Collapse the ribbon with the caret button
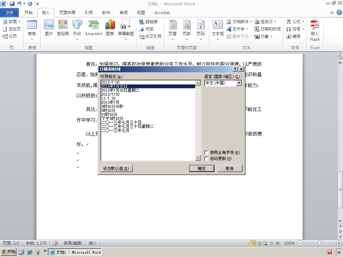This screenshot has width=343, height=257. [332, 13]
